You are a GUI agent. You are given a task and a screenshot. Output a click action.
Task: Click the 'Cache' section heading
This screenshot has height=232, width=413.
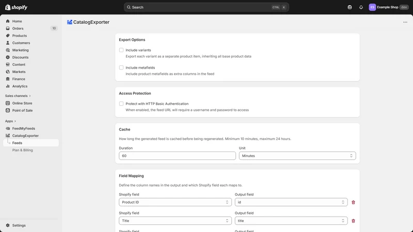point(124,129)
